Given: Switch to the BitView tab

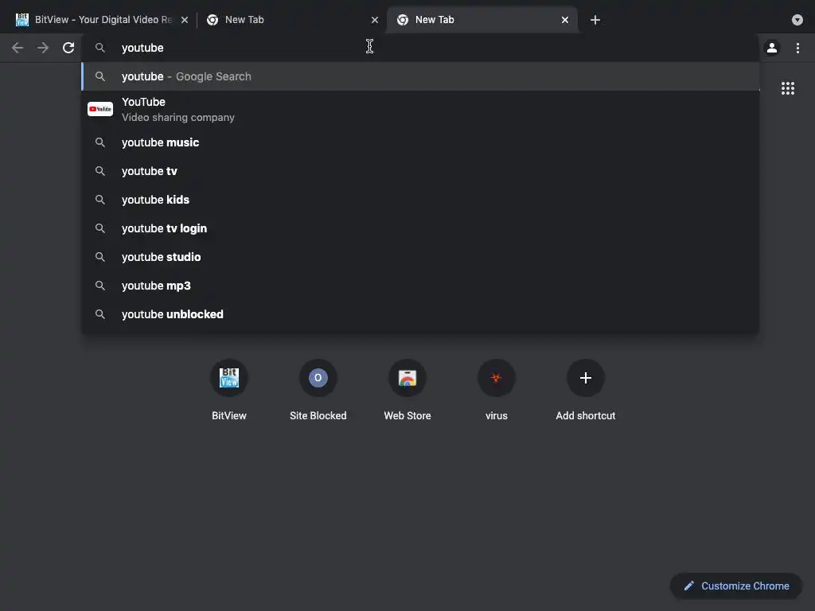Looking at the screenshot, I should click(x=102, y=20).
